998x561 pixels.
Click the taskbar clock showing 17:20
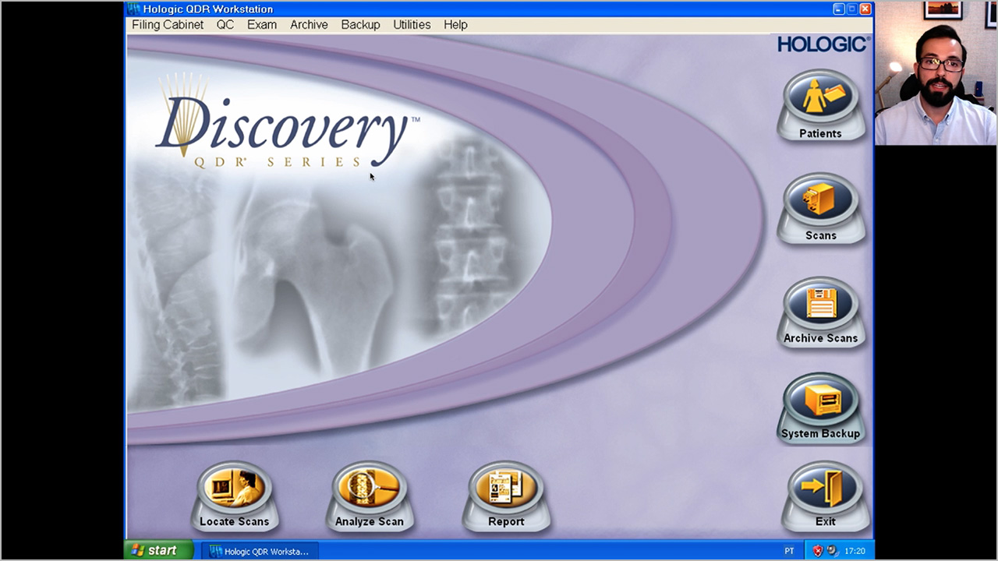pos(855,551)
